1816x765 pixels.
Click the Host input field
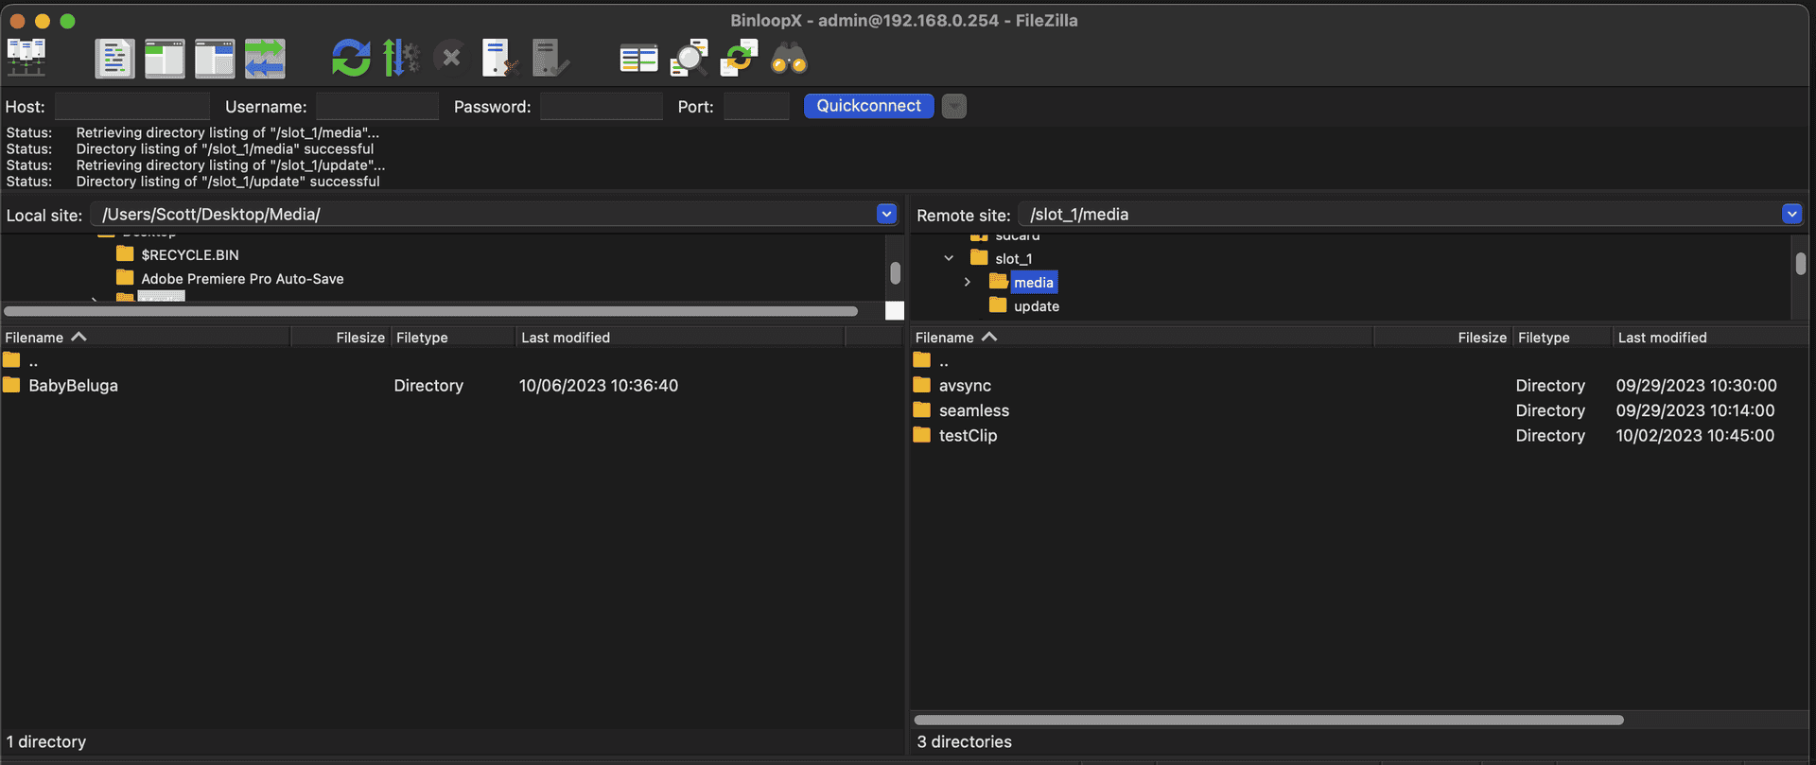coord(132,106)
